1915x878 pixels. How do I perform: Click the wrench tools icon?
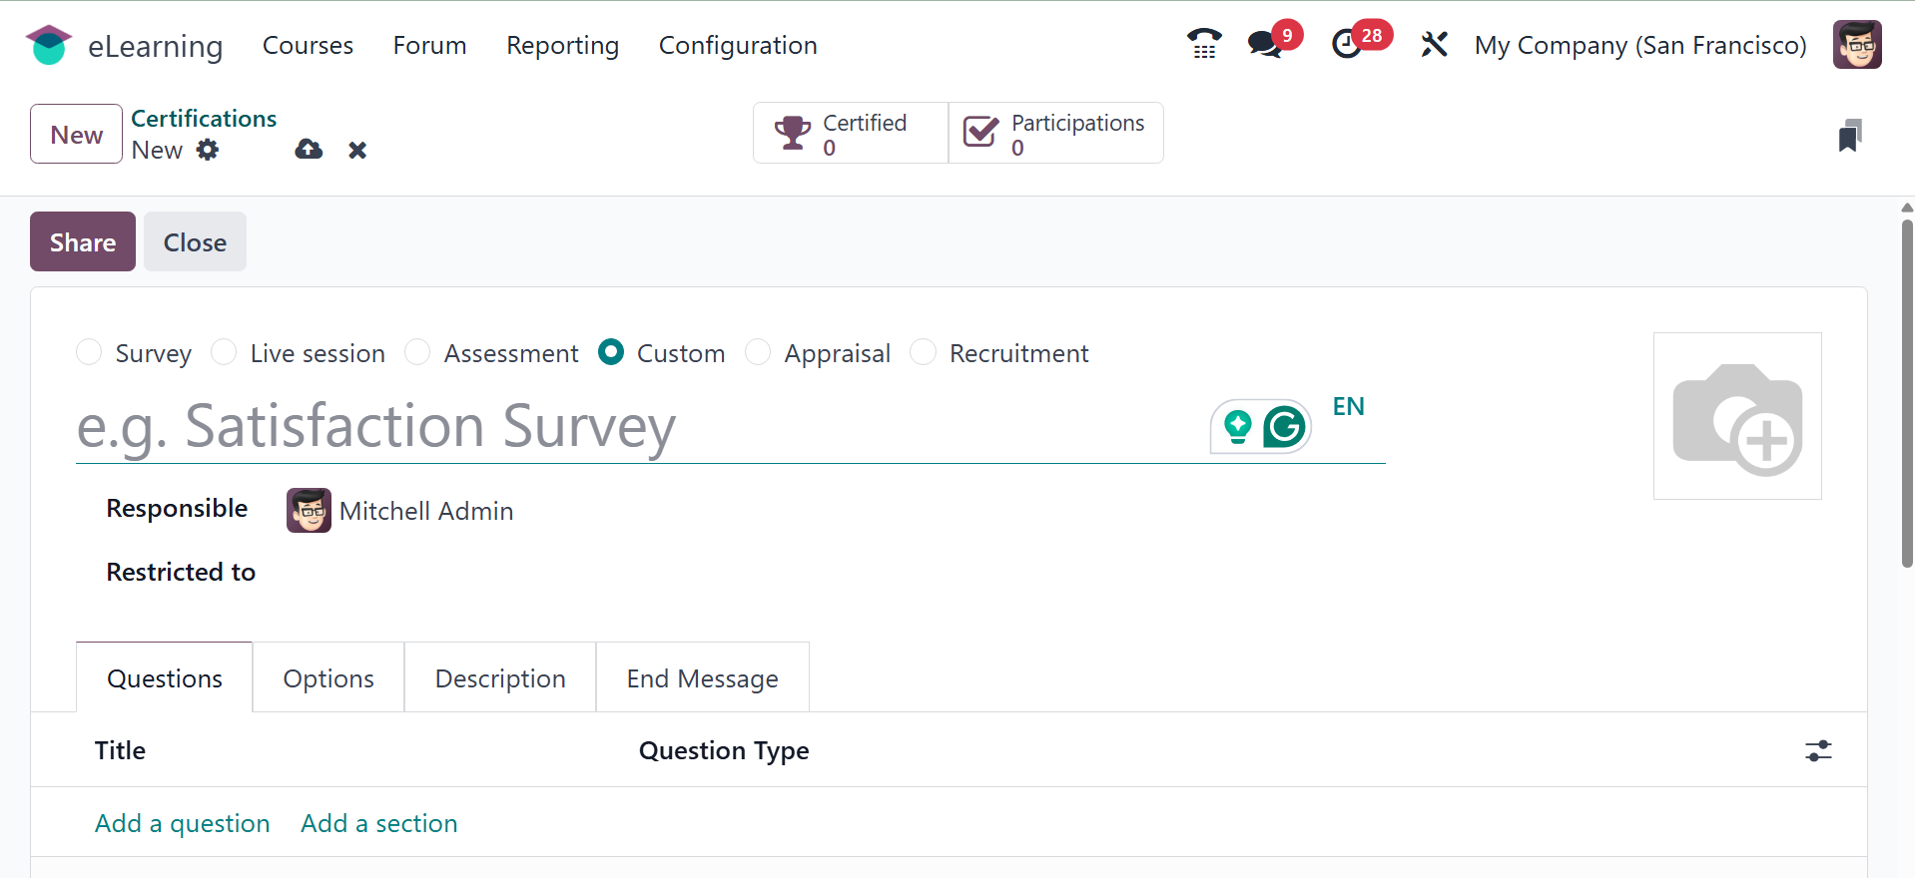click(1434, 45)
